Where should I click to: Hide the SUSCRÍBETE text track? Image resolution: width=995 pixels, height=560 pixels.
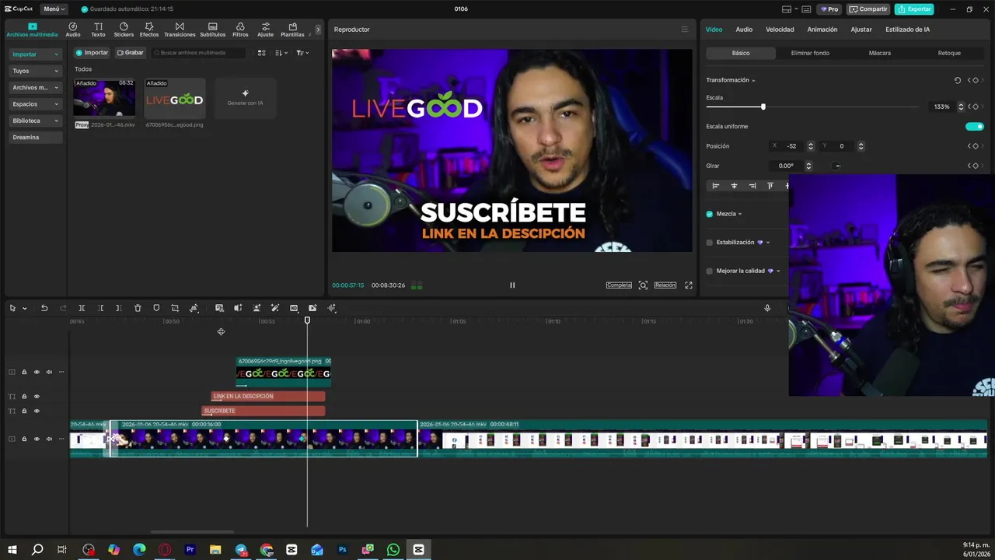point(37,411)
